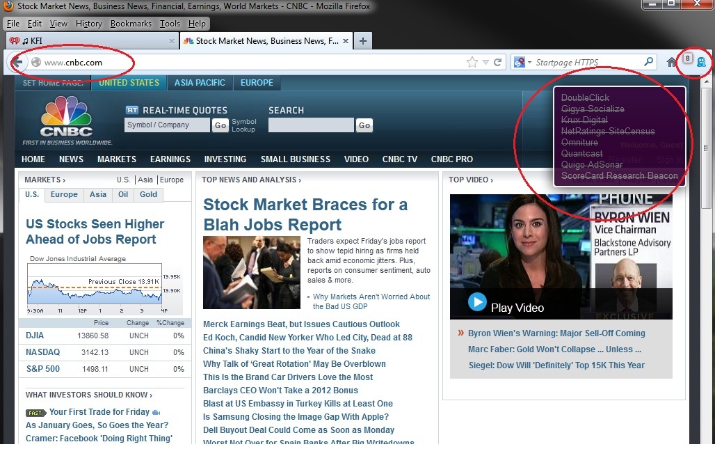Screen dimensions: 715x465
Task: Click the search magnifier in Startpage box
Action: pyautogui.click(x=648, y=61)
